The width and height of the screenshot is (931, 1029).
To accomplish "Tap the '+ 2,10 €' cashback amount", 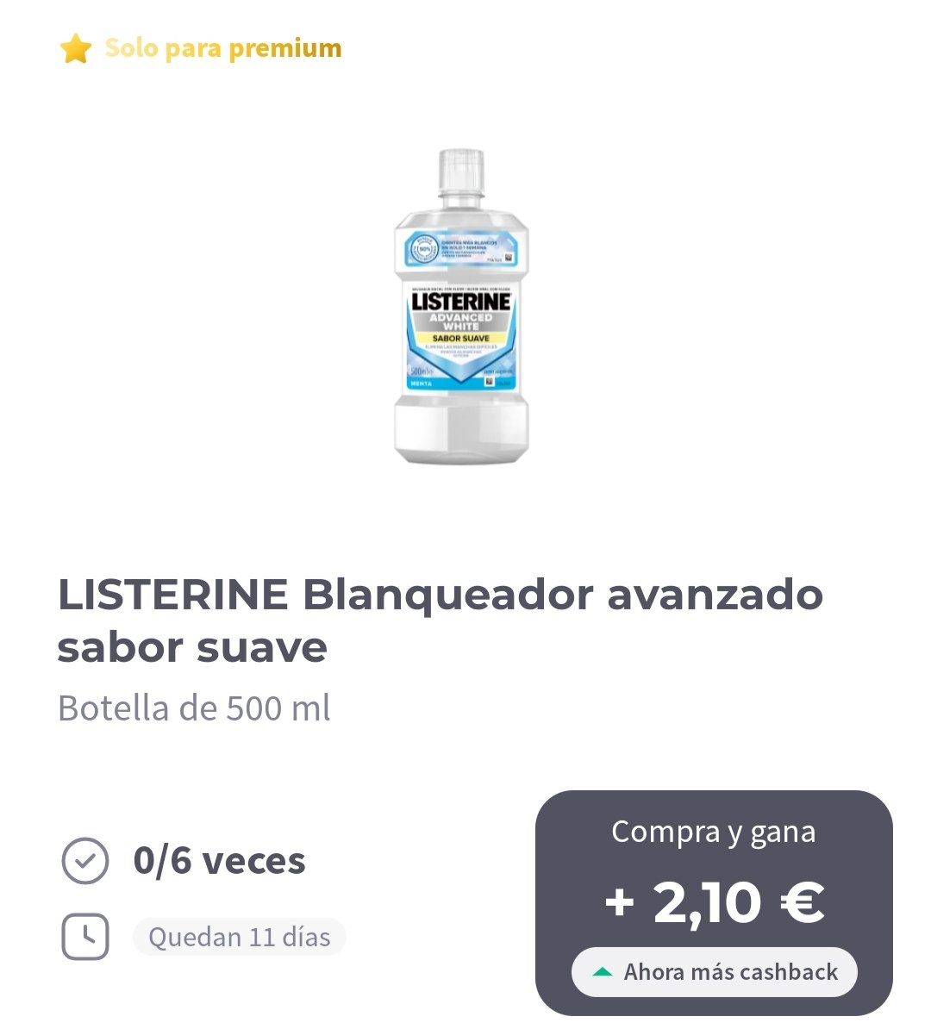I will [x=715, y=901].
